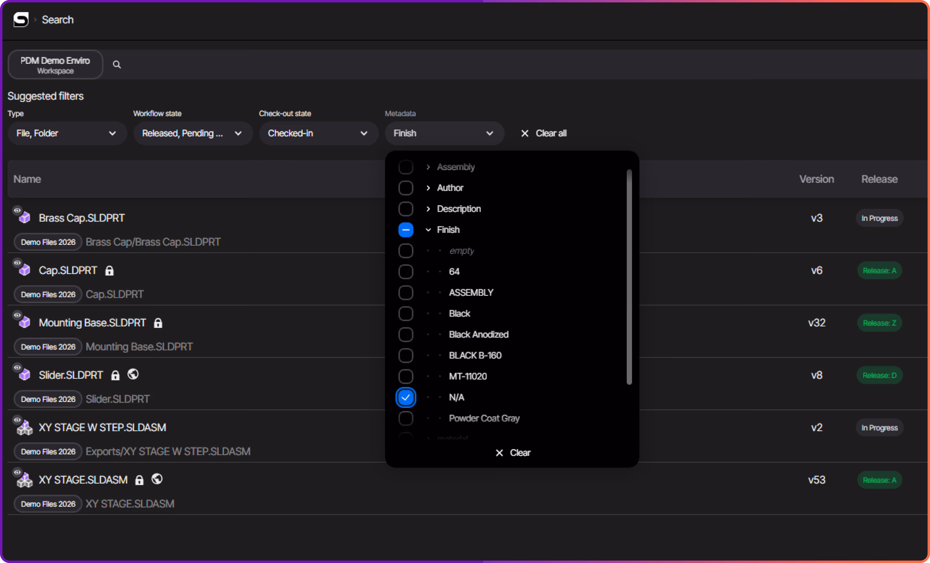Viewport: 930px width, 563px height.
Task: Toggle the eye badge on Brass Cap.SLDPRT
Action: pyautogui.click(x=17, y=210)
